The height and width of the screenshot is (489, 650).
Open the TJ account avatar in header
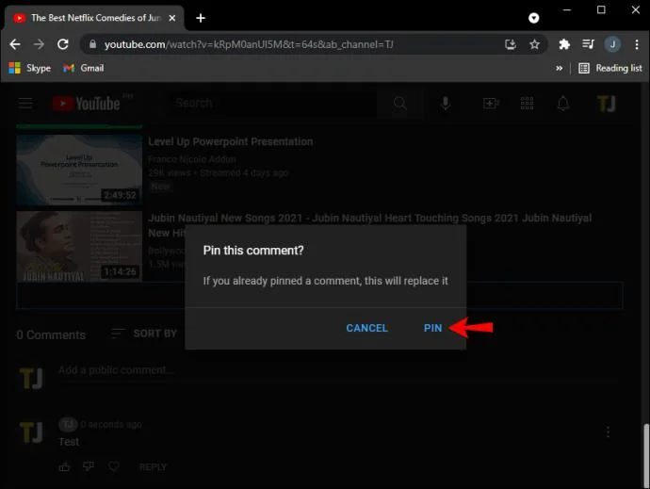[606, 104]
